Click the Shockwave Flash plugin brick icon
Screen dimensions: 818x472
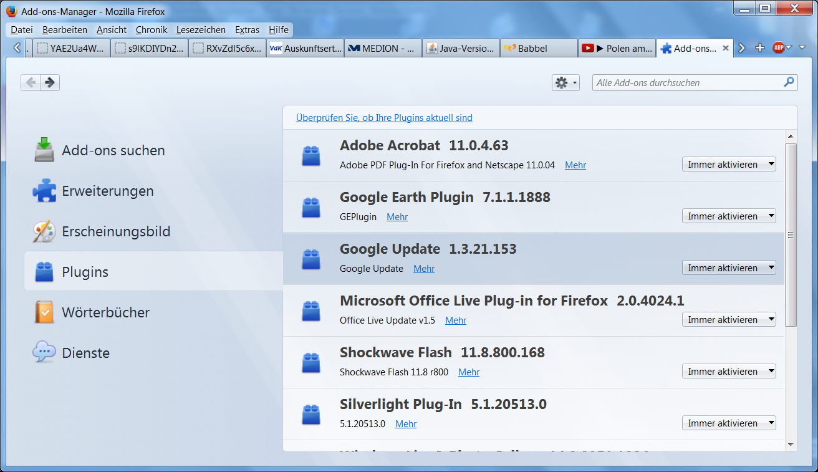click(310, 363)
